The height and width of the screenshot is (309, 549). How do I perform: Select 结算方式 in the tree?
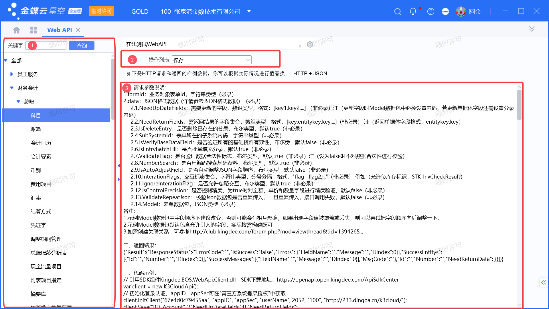[41, 211]
